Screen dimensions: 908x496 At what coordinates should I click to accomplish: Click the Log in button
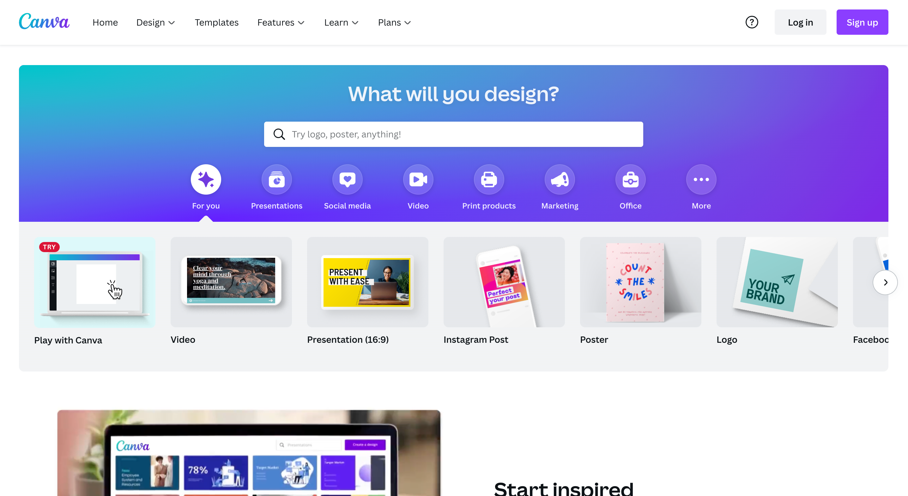tap(800, 22)
